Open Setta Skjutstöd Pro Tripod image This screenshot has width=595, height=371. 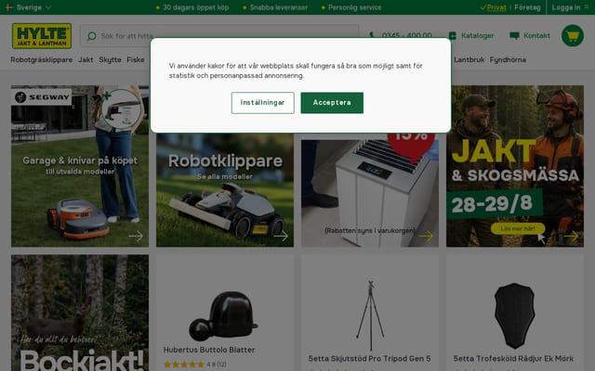[x=370, y=315]
